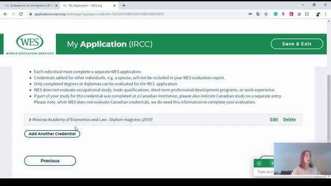Click the 'My Application (IRCC)' heading
331x186 pixels.
coord(110,44)
